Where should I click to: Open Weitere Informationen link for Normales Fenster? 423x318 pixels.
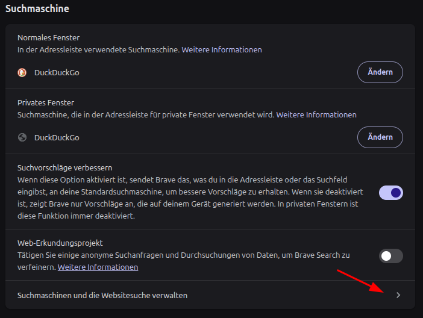[222, 50]
